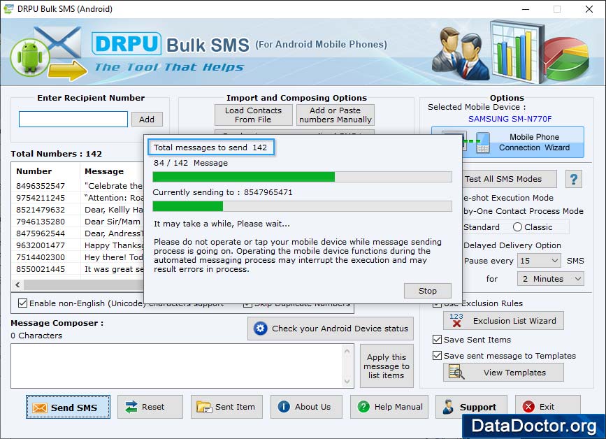The image size is (606, 439).
Task: Click the View Templates magnifier icon
Action: point(456,372)
